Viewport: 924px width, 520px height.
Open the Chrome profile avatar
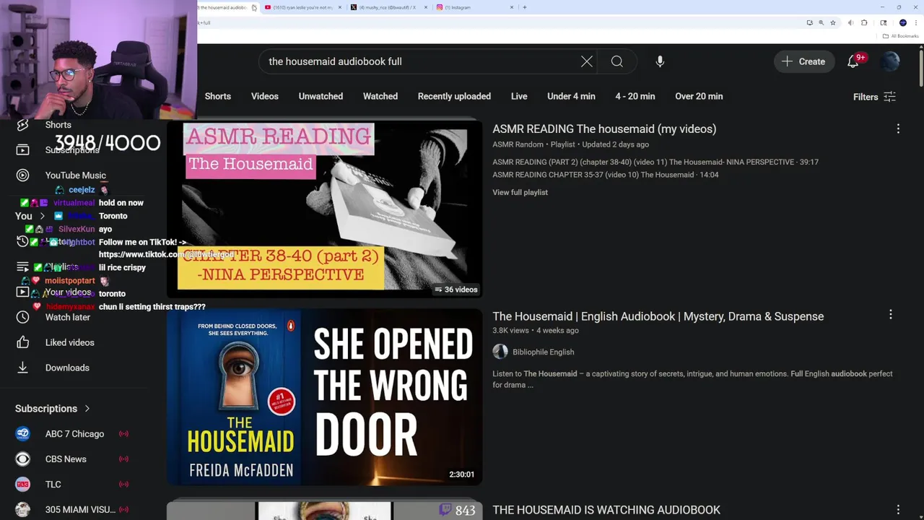[x=902, y=22]
